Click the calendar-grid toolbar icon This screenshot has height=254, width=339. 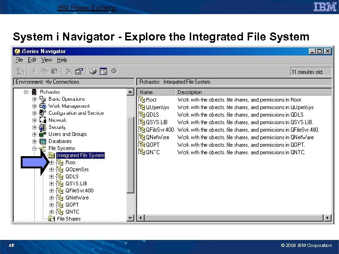pos(103,71)
